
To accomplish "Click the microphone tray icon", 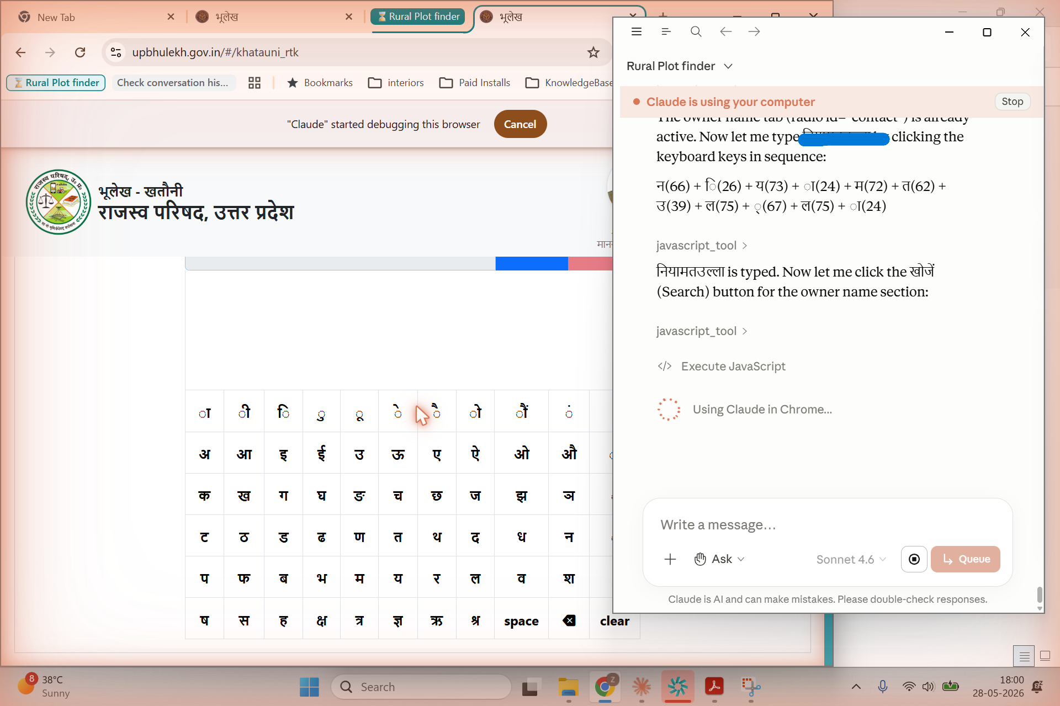I will [x=882, y=687].
